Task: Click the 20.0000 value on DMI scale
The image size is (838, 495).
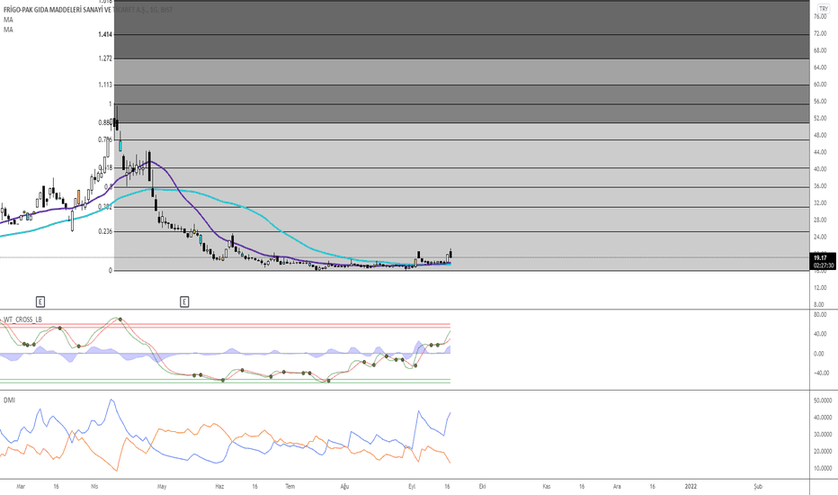Action: pyautogui.click(x=823, y=452)
